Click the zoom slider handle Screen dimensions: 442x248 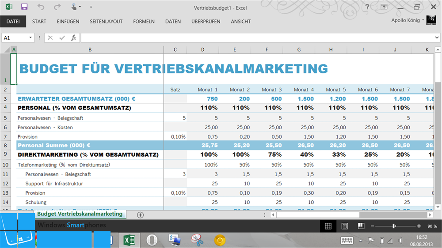(394, 226)
